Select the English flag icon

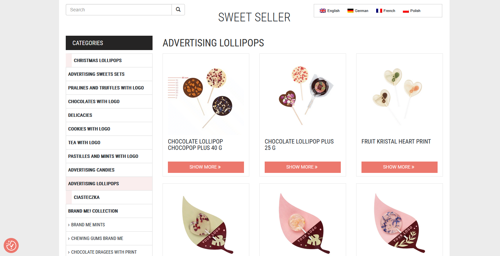(x=323, y=11)
